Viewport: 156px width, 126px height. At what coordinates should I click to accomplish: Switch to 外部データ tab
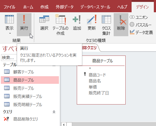65,7
